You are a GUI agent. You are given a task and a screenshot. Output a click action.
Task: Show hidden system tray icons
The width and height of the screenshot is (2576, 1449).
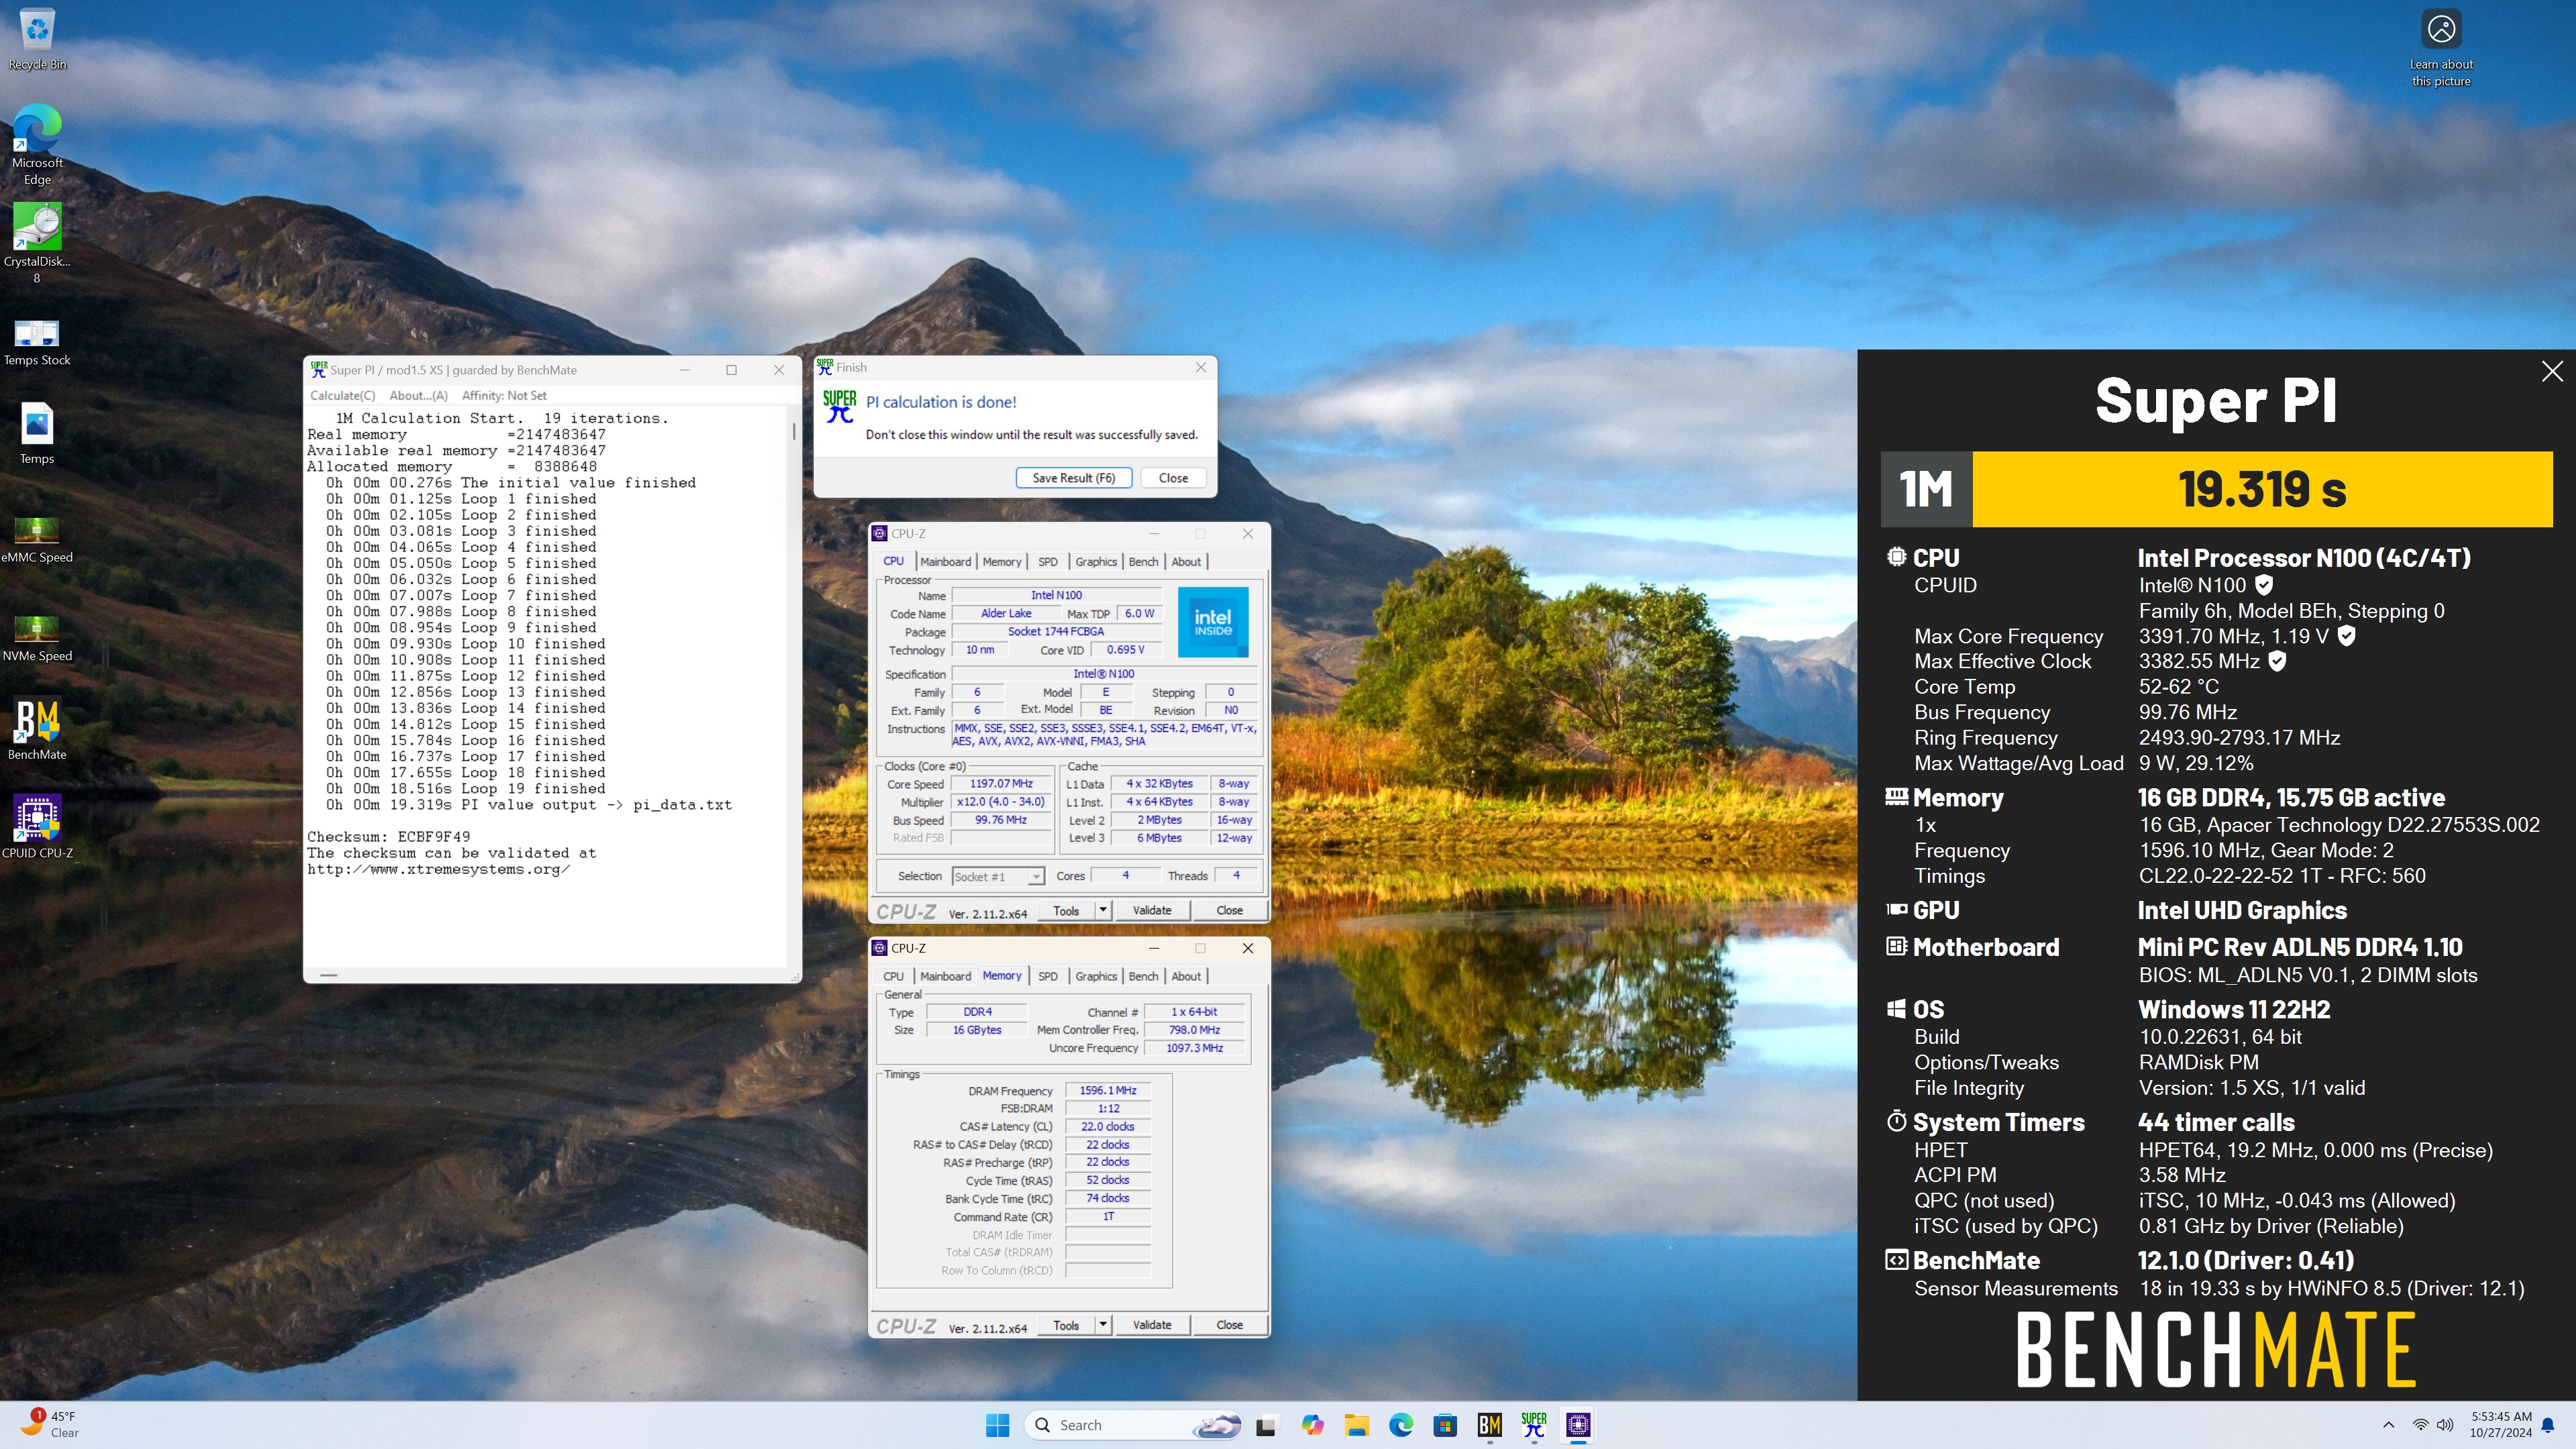(2389, 1425)
